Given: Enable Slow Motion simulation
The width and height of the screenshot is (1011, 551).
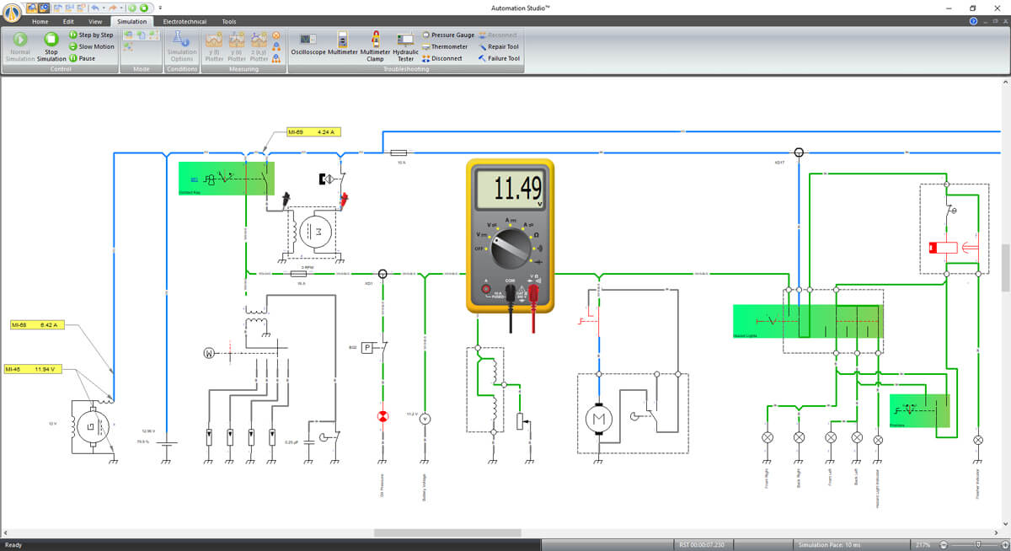Looking at the screenshot, I should [92, 47].
